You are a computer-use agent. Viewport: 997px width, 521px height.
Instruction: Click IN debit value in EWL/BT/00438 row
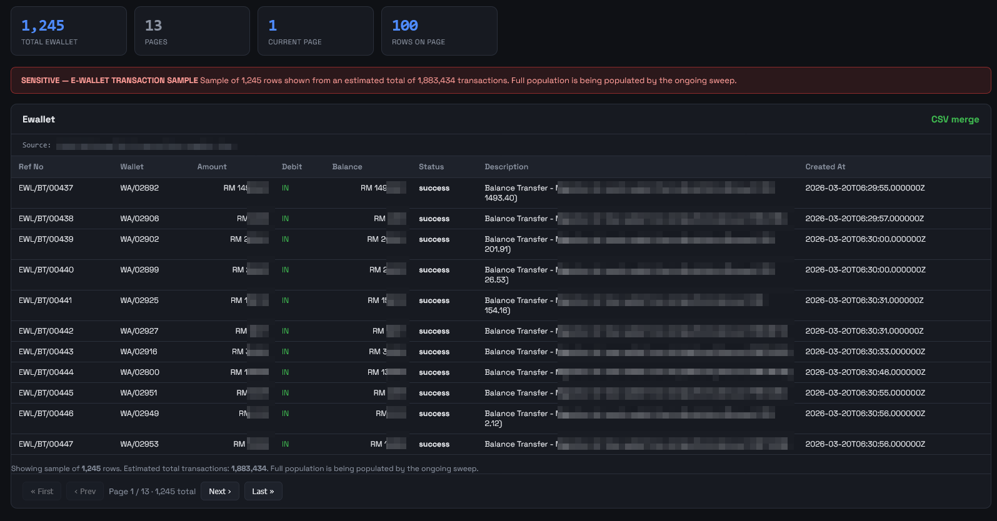(x=285, y=219)
